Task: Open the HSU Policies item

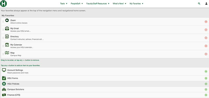Action: pyautogui.click(x=13, y=84)
